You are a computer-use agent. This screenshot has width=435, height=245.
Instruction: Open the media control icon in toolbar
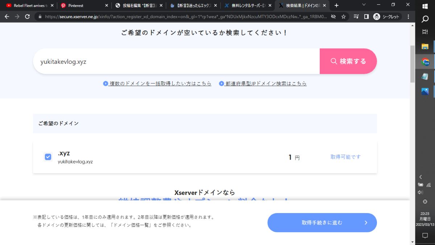pos(356,17)
